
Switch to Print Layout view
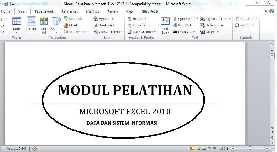[x=193, y=148]
